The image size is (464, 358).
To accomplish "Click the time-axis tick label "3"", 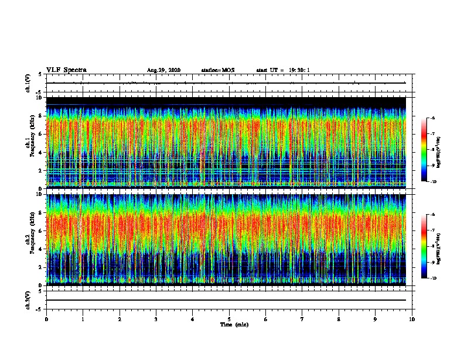I will point(156,319).
